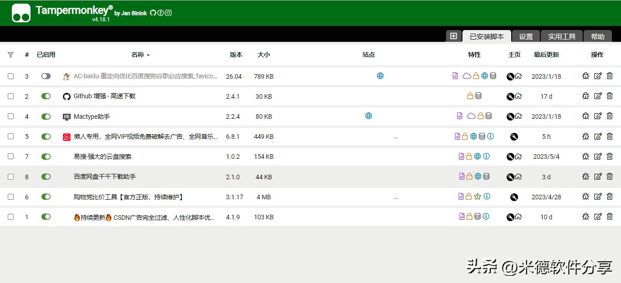Image resolution: width=621 pixels, height=283 pixels.
Task: Click the 帮助 button
Action: click(598, 36)
